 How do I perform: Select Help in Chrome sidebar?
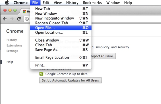(10, 62)
